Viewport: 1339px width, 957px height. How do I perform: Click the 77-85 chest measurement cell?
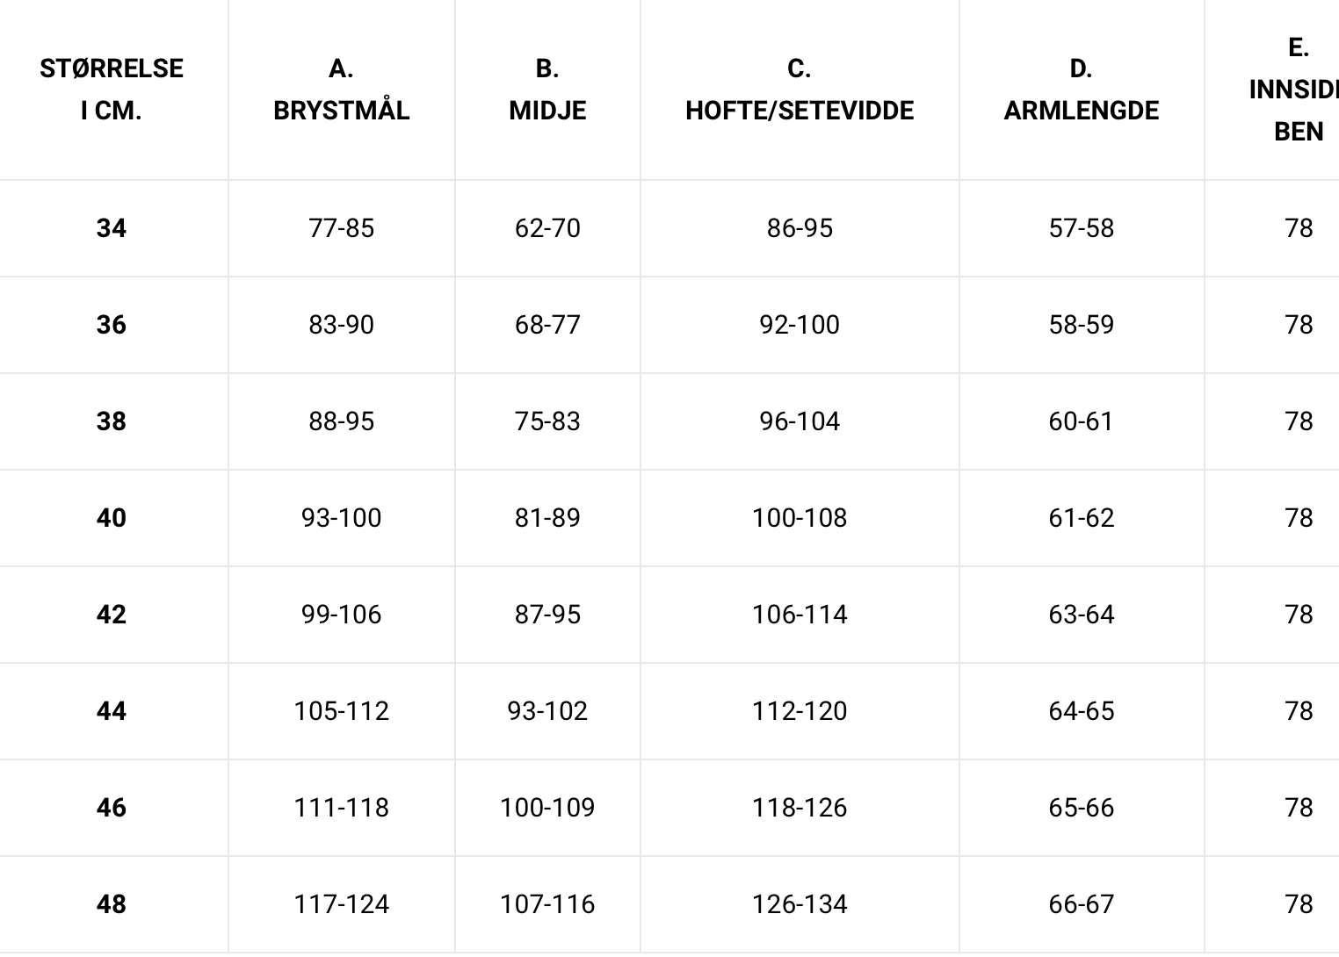[342, 228]
